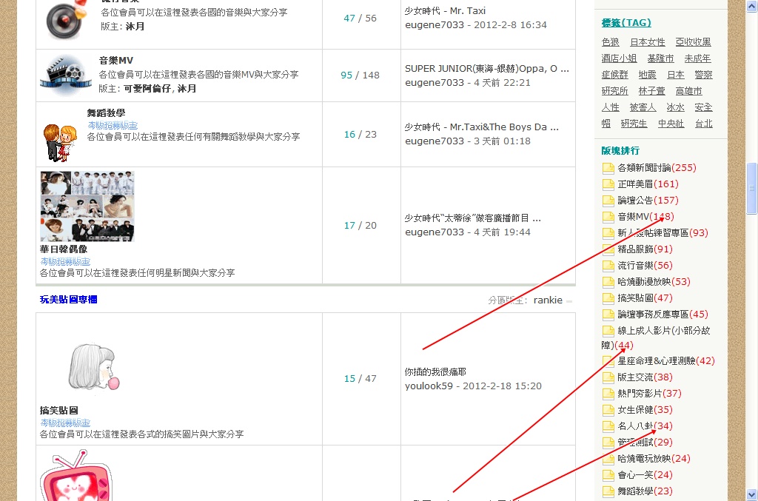The width and height of the screenshot is (758, 501).
Task: Open section moderator rankie profile
Action: (548, 300)
